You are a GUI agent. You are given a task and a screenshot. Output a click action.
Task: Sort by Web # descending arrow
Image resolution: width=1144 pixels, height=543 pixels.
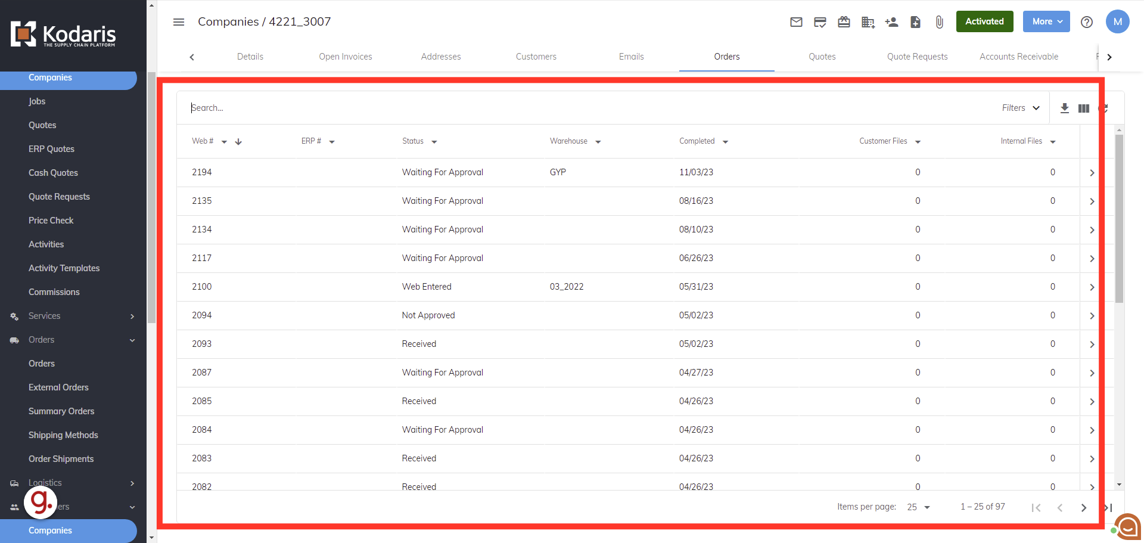(x=238, y=142)
